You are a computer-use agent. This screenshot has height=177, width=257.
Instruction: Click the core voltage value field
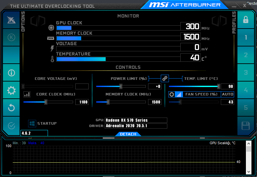coord(82,86)
